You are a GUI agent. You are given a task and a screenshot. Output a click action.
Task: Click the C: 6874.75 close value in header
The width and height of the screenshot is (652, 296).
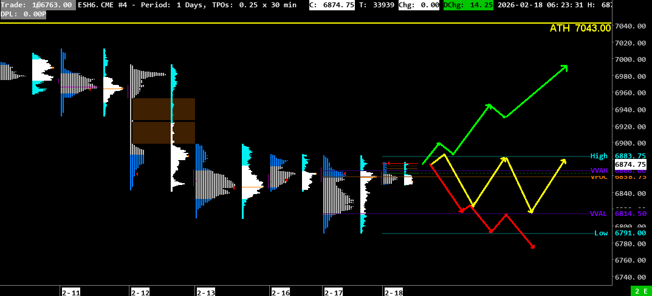[332, 5]
